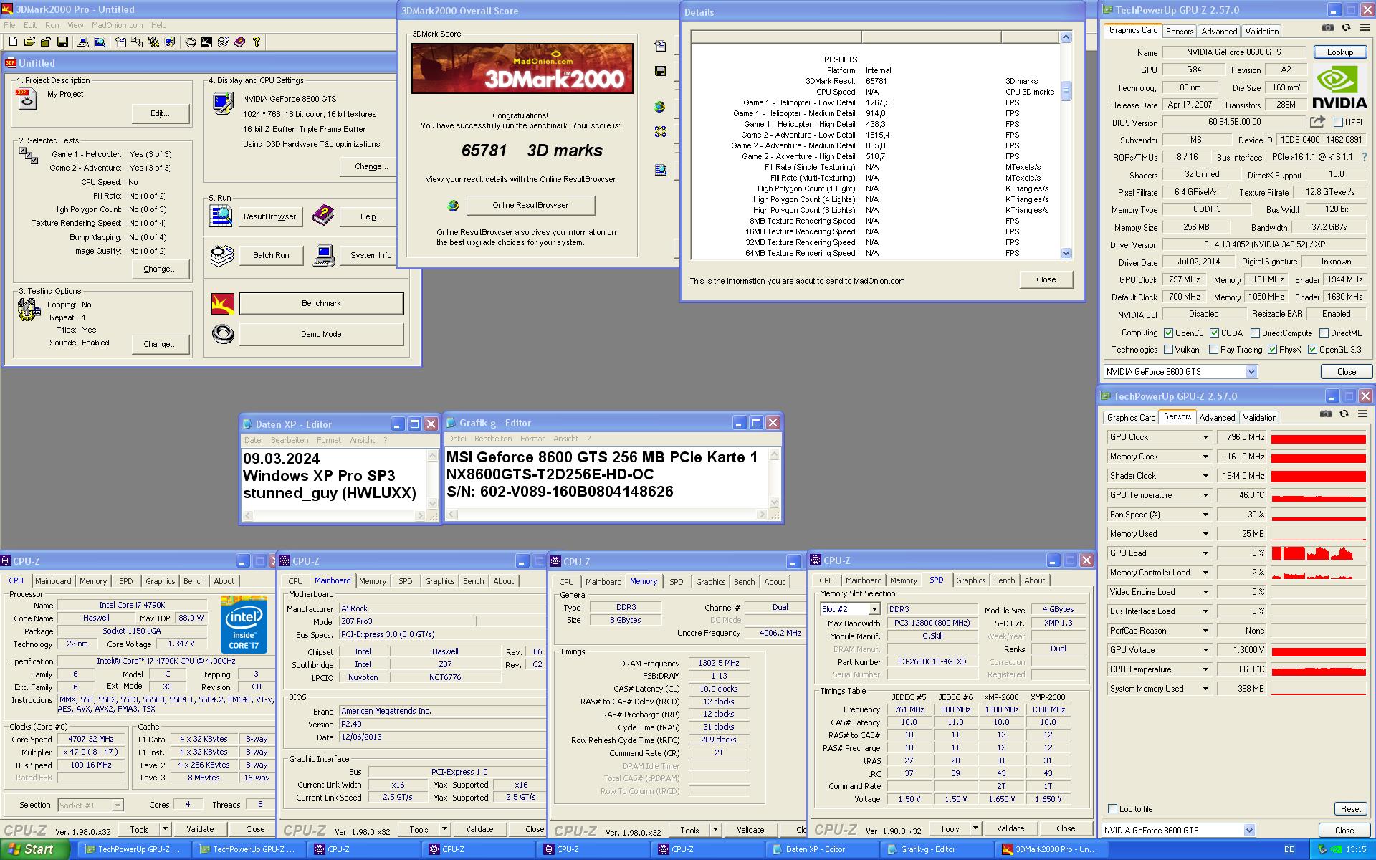Open Run menu in 3DMark2000
This screenshot has height=860, width=1376.
52,25
